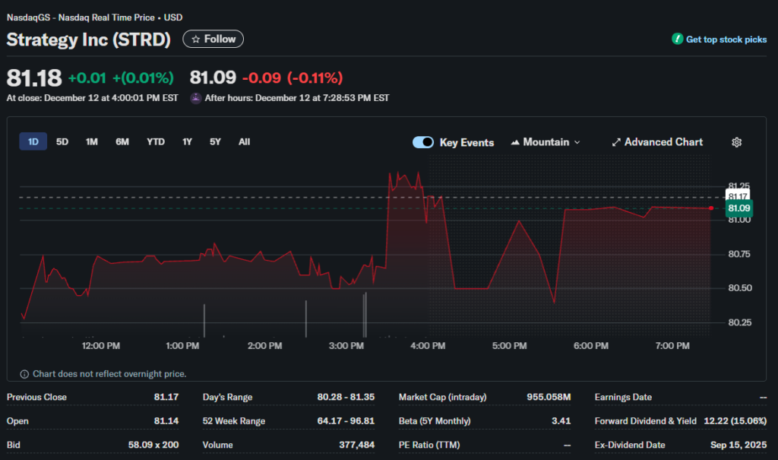Screen dimensions: 778x460
Task: Click the chart settings gear icon
Action: pyautogui.click(x=736, y=142)
